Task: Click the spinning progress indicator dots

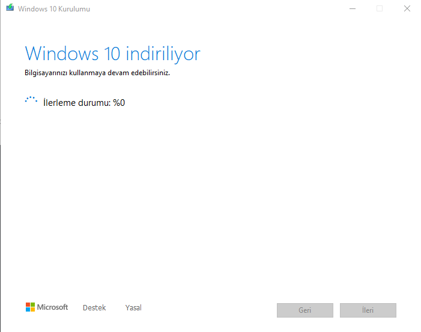Action: (31, 100)
